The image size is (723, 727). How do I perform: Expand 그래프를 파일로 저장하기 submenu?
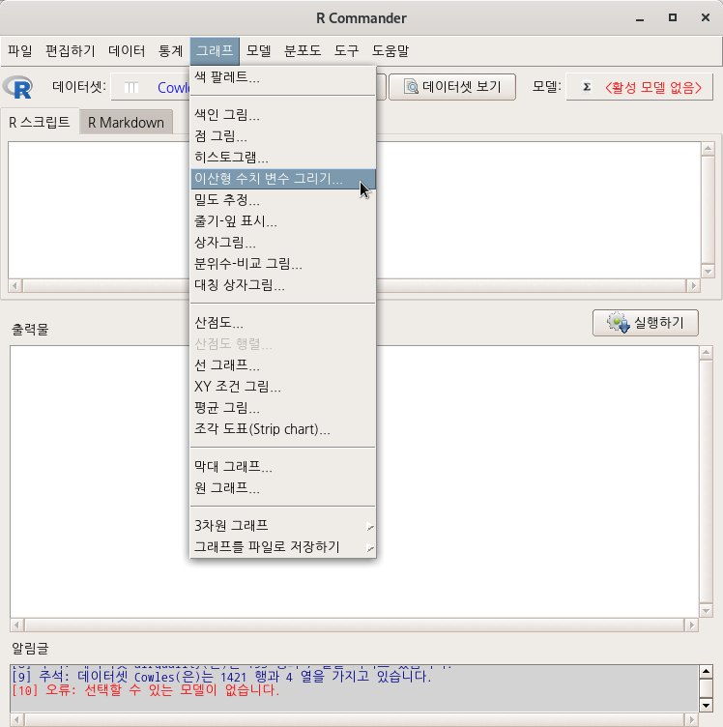282,546
